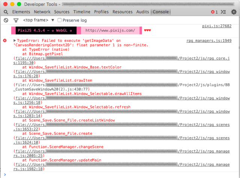Open rpg_managers.js:1949 source link

click(209, 41)
